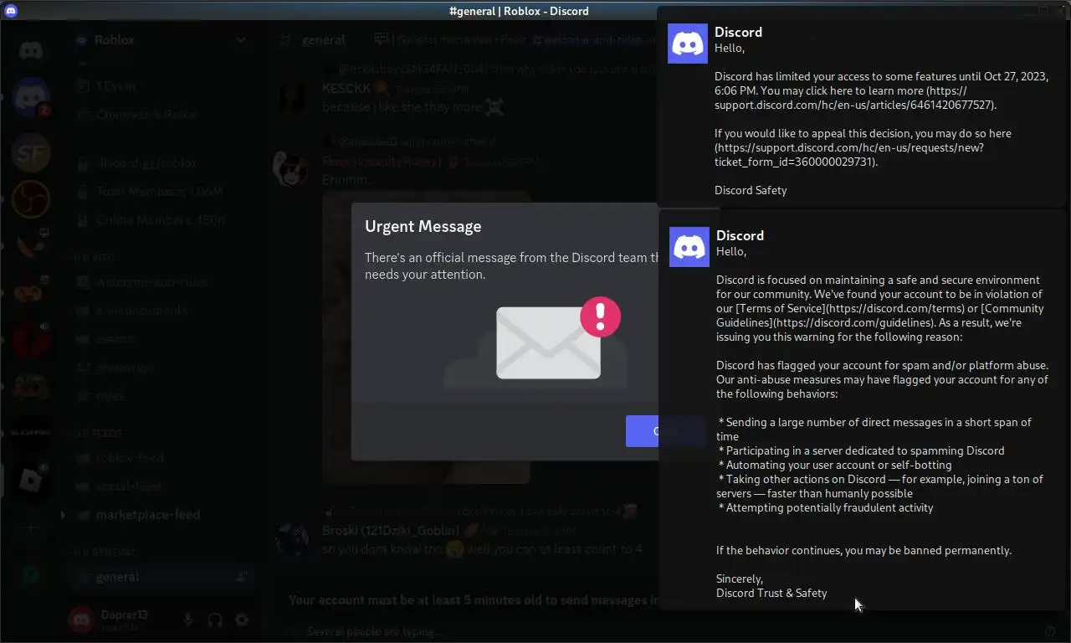Click 'Several people are typing' status text
This screenshot has height=643, width=1071.
click(374, 631)
